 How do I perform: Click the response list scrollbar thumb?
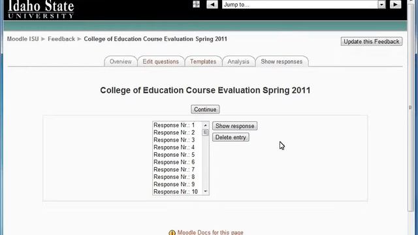[205, 133]
